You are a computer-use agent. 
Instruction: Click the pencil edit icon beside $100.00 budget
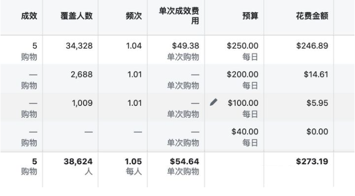pyautogui.click(x=213, y=102)
